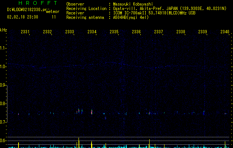Click the 2333 time label
Viewport: 233px width, 148px height.
pos(70,31)
